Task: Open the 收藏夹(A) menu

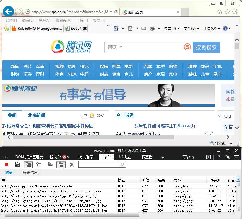Action: click(x=63, y=20)
